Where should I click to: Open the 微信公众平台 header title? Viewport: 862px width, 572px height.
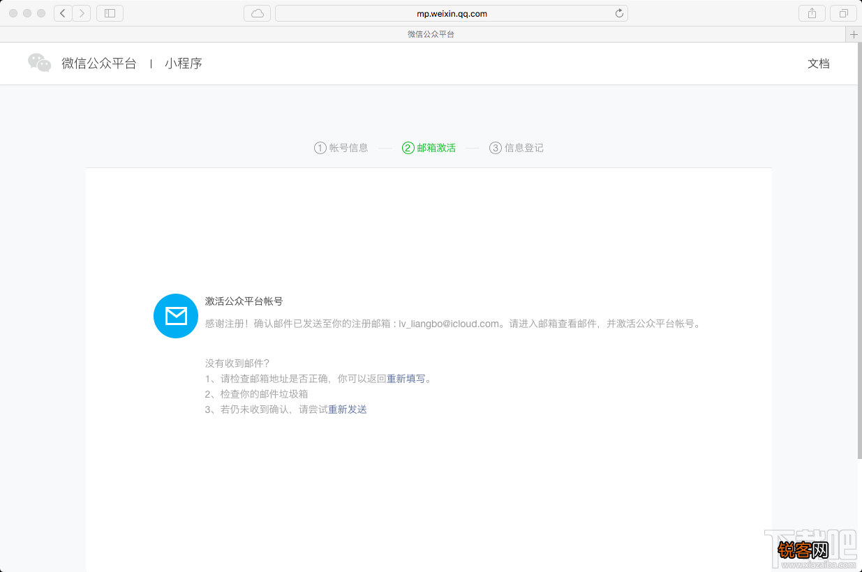tap(99, 63)
